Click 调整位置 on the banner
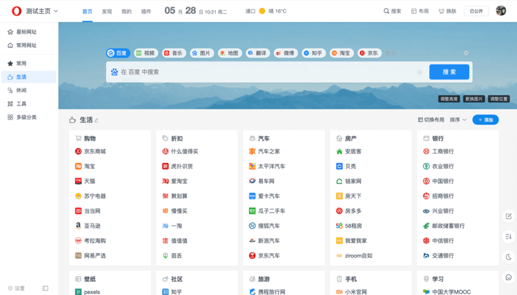Viewport: 517px width, 295px height. tap(499, 99)
